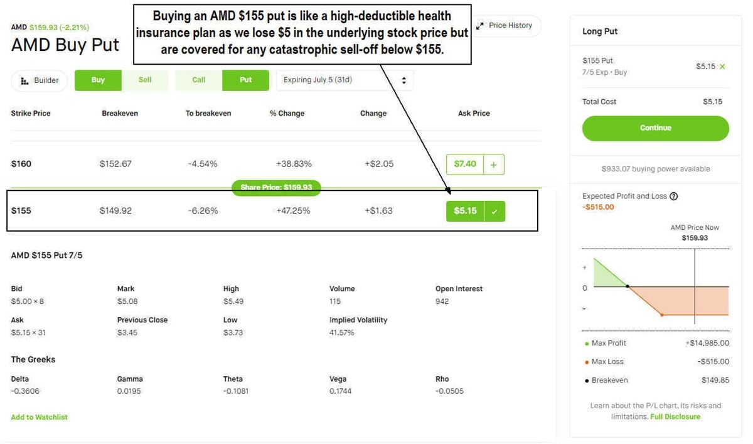
Task: Click the Price History expand arrows icon
Action: tap(480, 26)
